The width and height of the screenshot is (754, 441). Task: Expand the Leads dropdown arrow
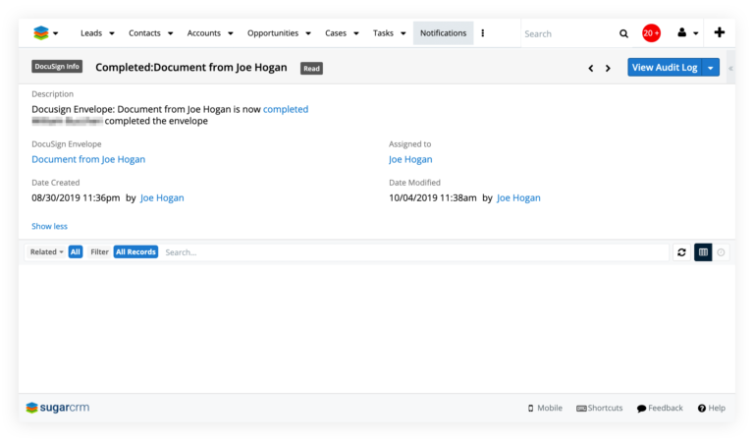[x=112, y=33]
